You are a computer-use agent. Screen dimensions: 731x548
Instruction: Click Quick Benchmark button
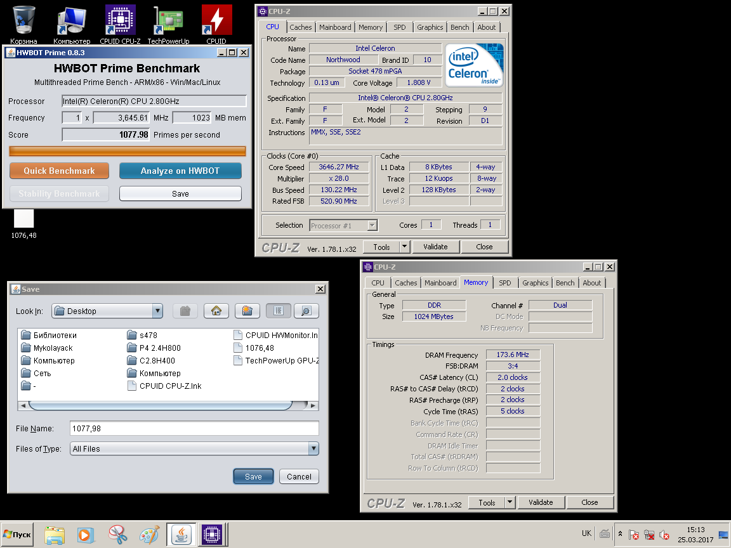click(x=59, y=171)
